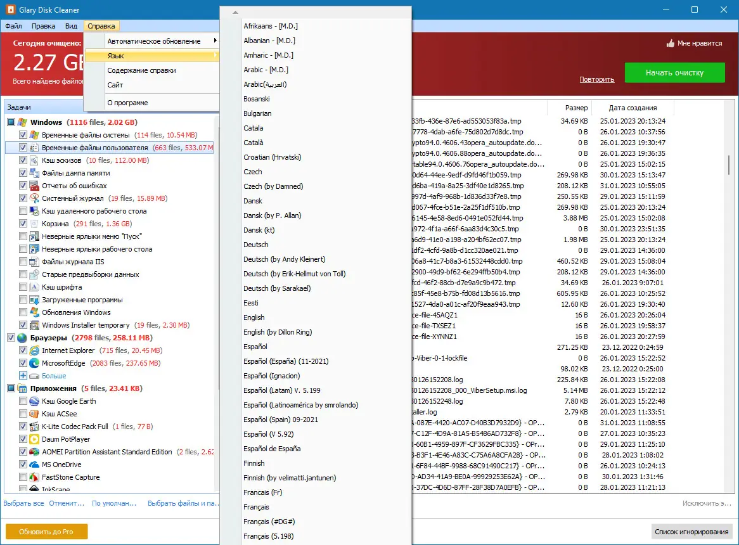Click the Системный журнал icon
Image resolution: width=739 pixels, height=545 pixels.
click(34, 198)
